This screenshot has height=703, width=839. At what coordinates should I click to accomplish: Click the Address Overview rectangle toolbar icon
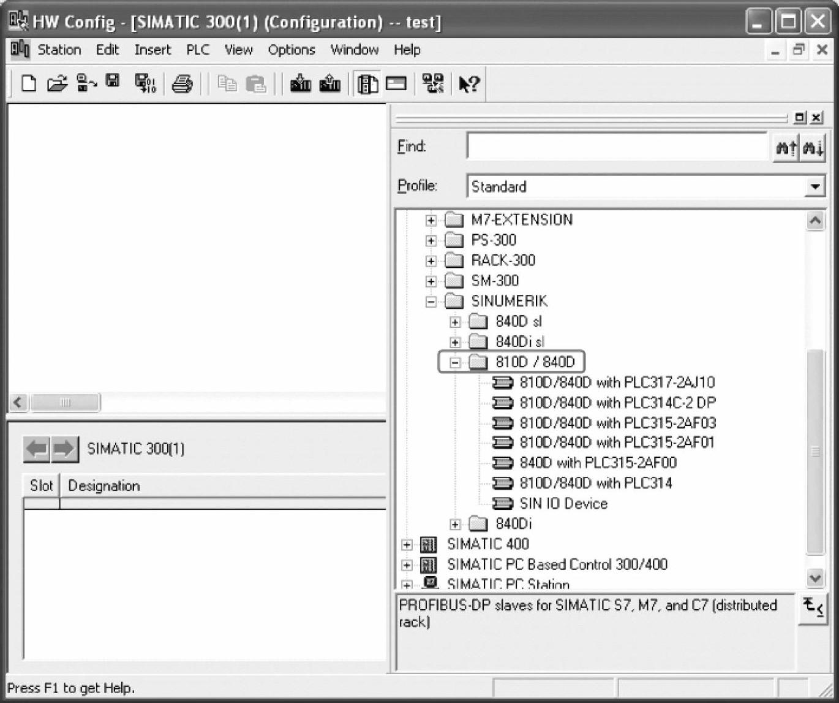pos(396,83)
